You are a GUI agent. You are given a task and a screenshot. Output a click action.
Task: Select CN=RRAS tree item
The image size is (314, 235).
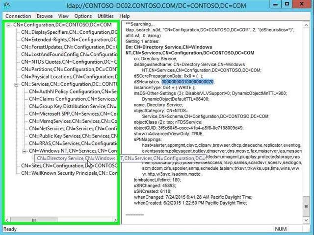click(73, 143)
